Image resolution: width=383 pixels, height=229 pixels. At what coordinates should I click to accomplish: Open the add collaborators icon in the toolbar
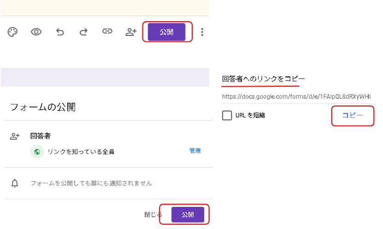click(x=131, y=32)
